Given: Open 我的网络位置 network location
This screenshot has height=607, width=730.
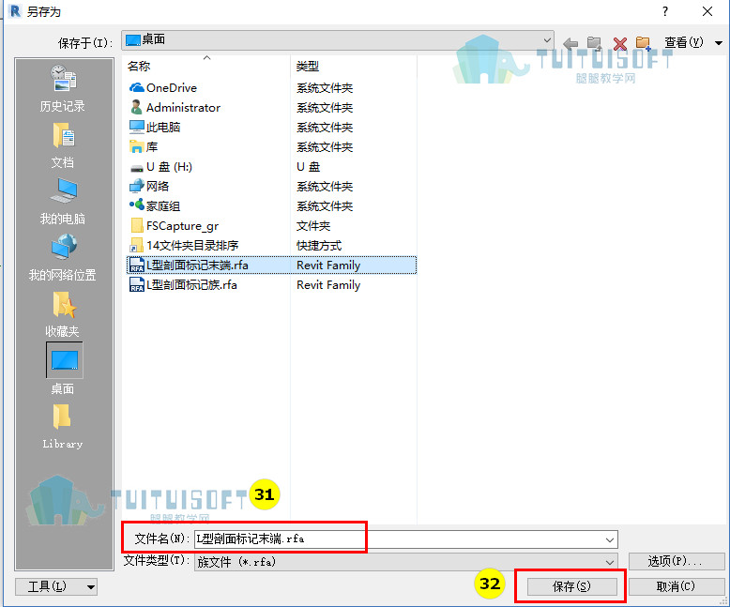Looking at the screenshot, I should coord(62,257).
